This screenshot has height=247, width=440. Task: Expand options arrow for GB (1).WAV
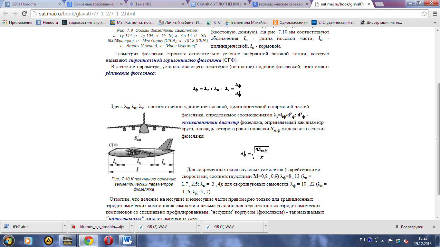pyautogui.click(x=266, y=227)
